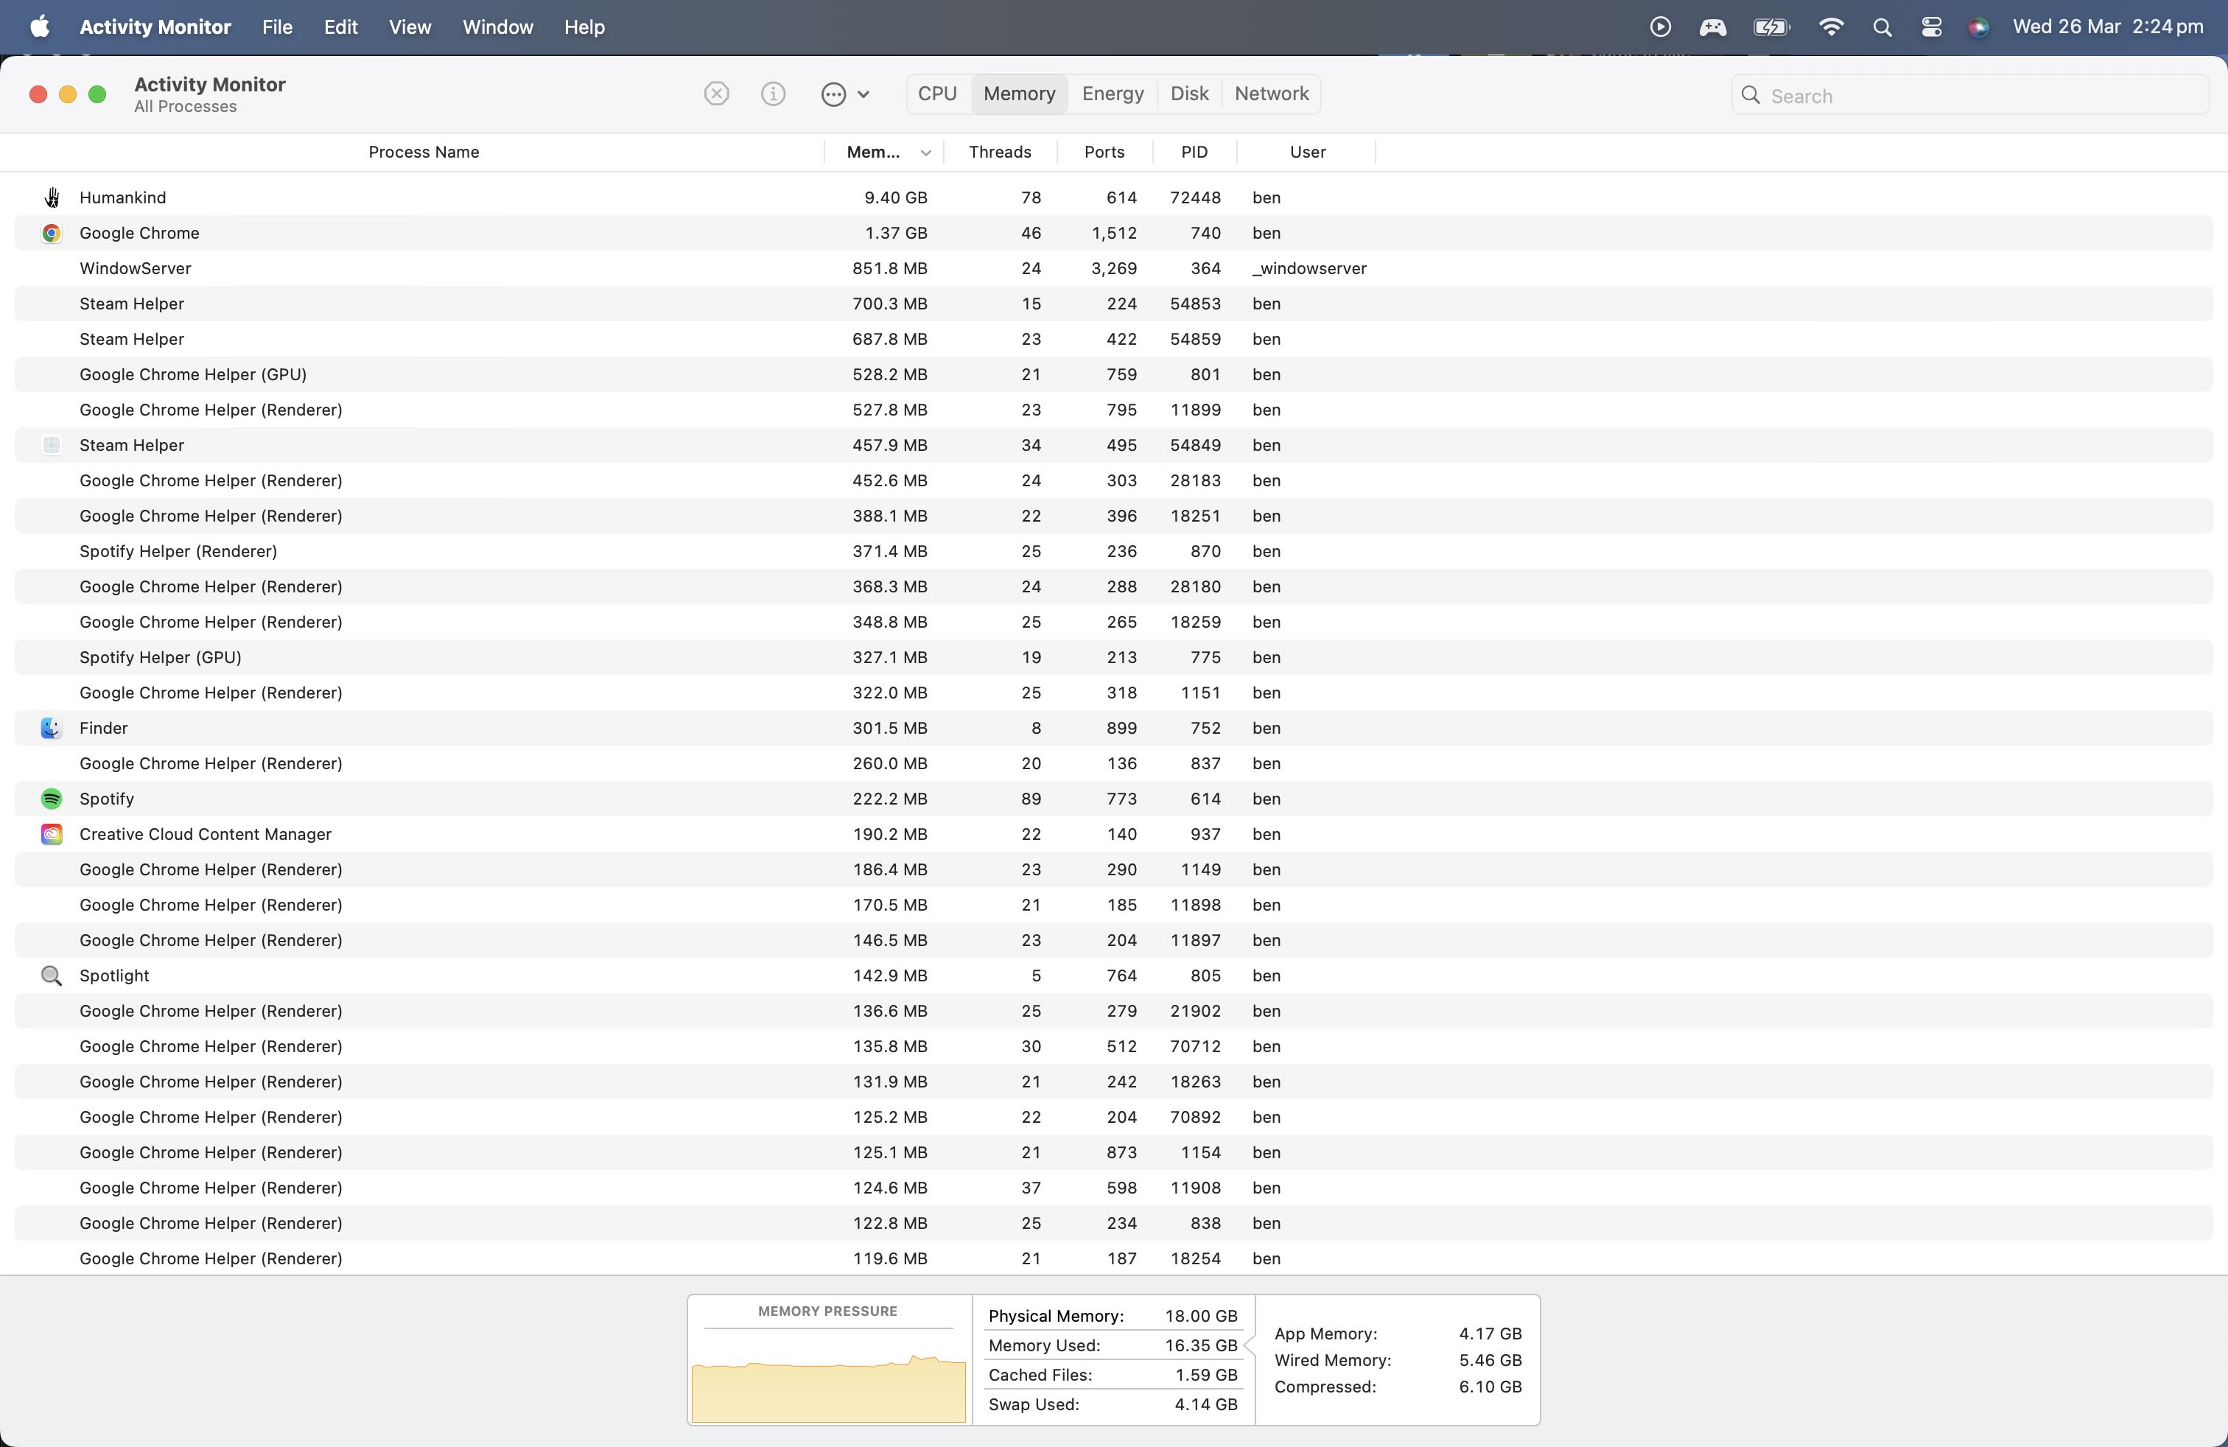Click the Siri icon in menu bar
This screenshot has height=1447, width=2228.
tap(1978, 27)
